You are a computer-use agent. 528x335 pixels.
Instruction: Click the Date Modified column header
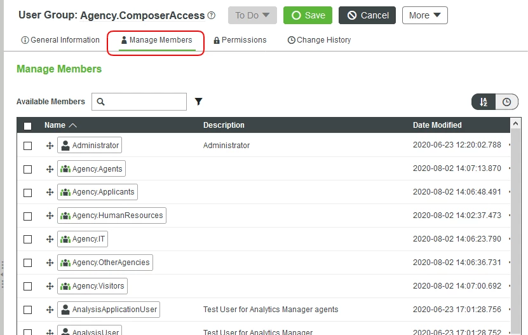pos(437,125)
